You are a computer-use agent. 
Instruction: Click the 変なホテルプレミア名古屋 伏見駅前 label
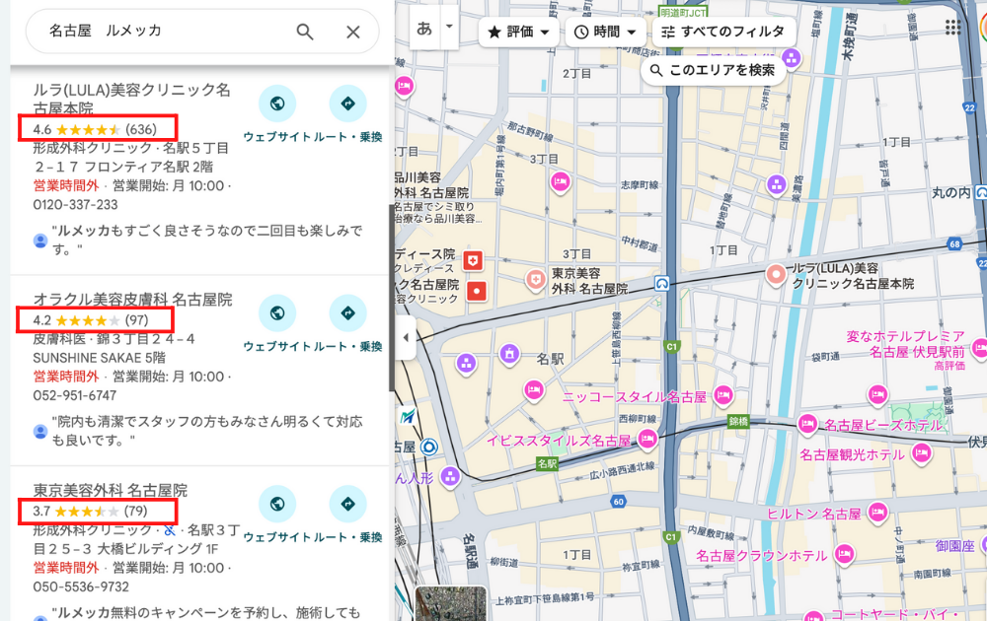pyautogui.click(x=905, y=344)
